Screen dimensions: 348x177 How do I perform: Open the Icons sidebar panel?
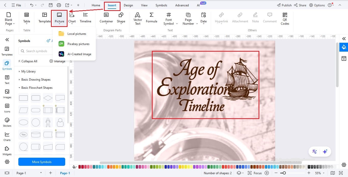tap(7, 108)
